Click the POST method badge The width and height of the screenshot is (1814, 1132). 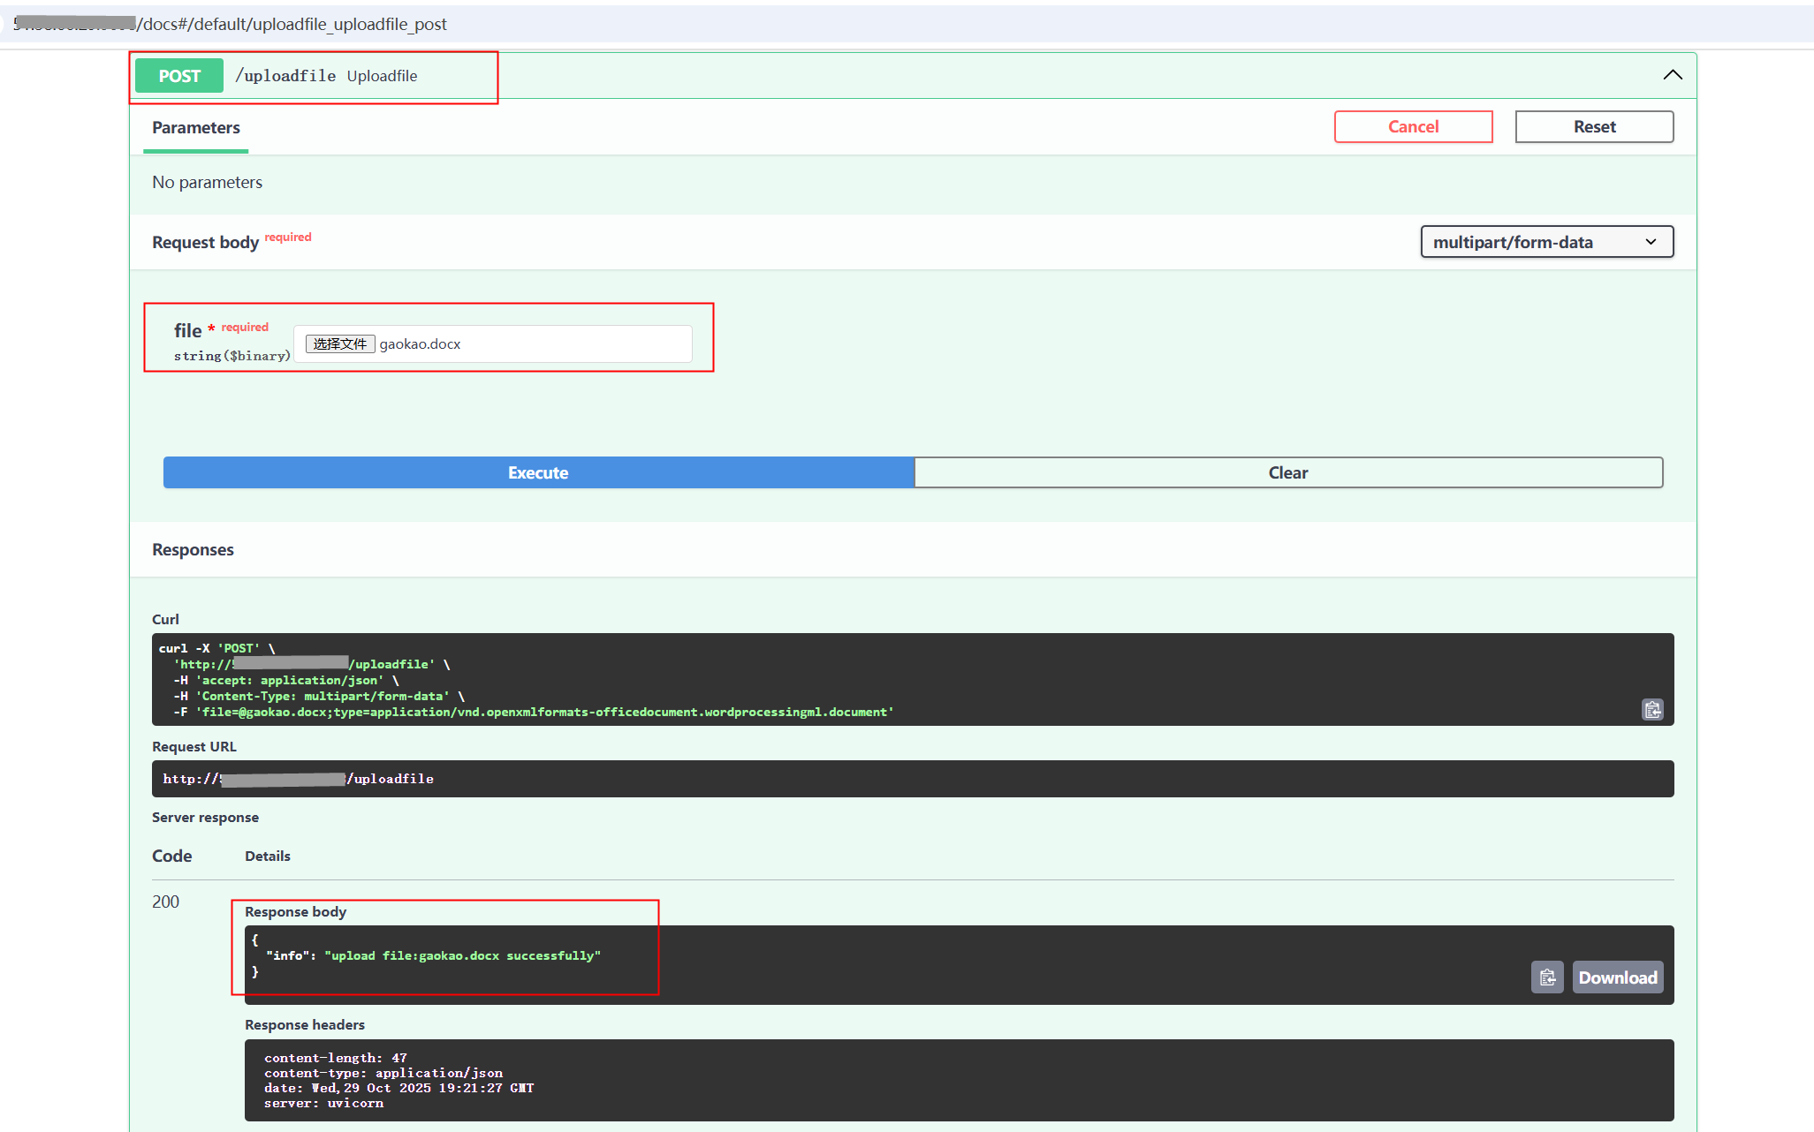tap(179, 76)
